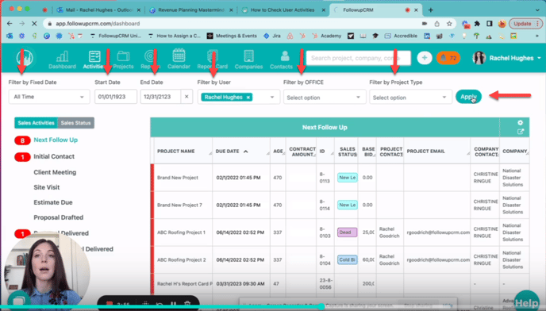This screenshot has width=546, height=311.
Task: Select Next Follow Up activity
Action: click(x=56, y=140)
